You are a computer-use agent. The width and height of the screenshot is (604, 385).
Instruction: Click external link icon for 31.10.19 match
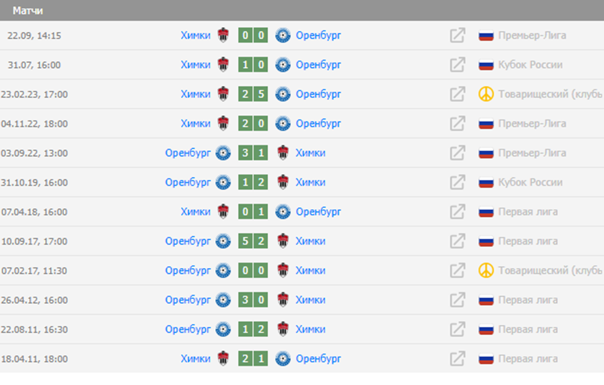click(x=457, y=183)
